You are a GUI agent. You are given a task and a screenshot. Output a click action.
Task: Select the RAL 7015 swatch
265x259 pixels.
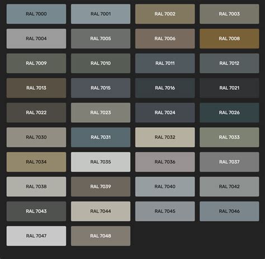[101, 88]
